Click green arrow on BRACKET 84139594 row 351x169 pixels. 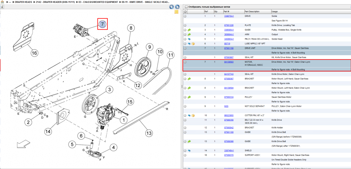189,88
